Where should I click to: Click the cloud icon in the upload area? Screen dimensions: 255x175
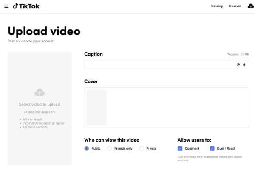coord(40,92)
